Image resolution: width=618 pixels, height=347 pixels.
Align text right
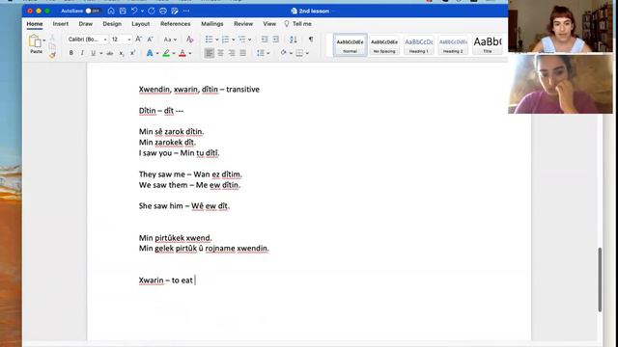tap(232, 53)
